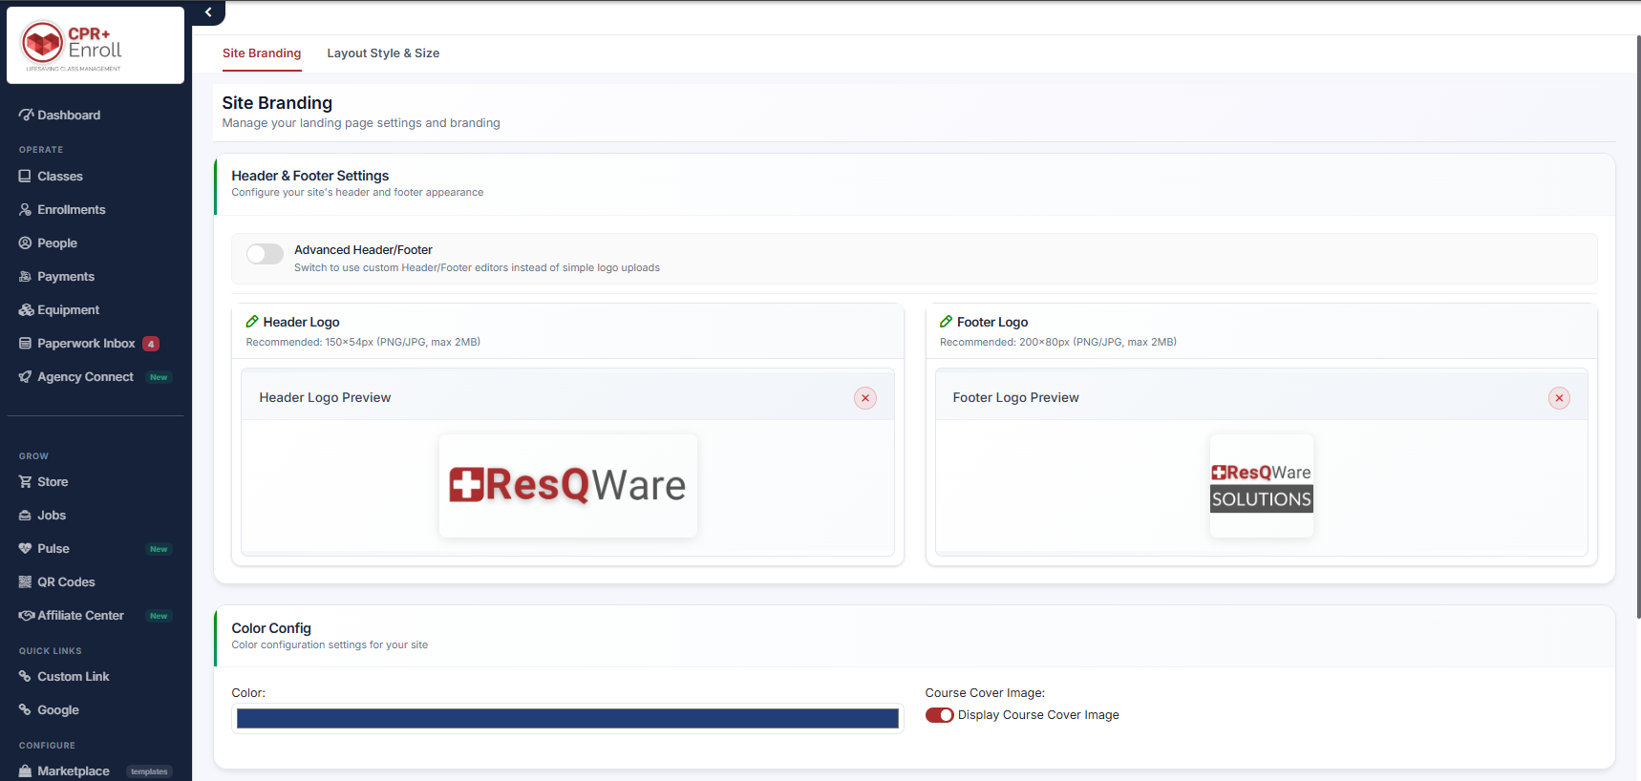Click the Payments icon
1641x781 pixels.
click(x=26, y=276)
